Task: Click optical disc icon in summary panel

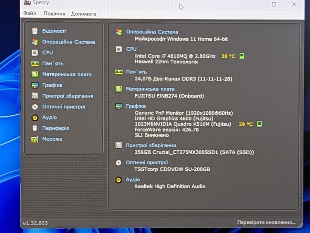Action: 118,163
